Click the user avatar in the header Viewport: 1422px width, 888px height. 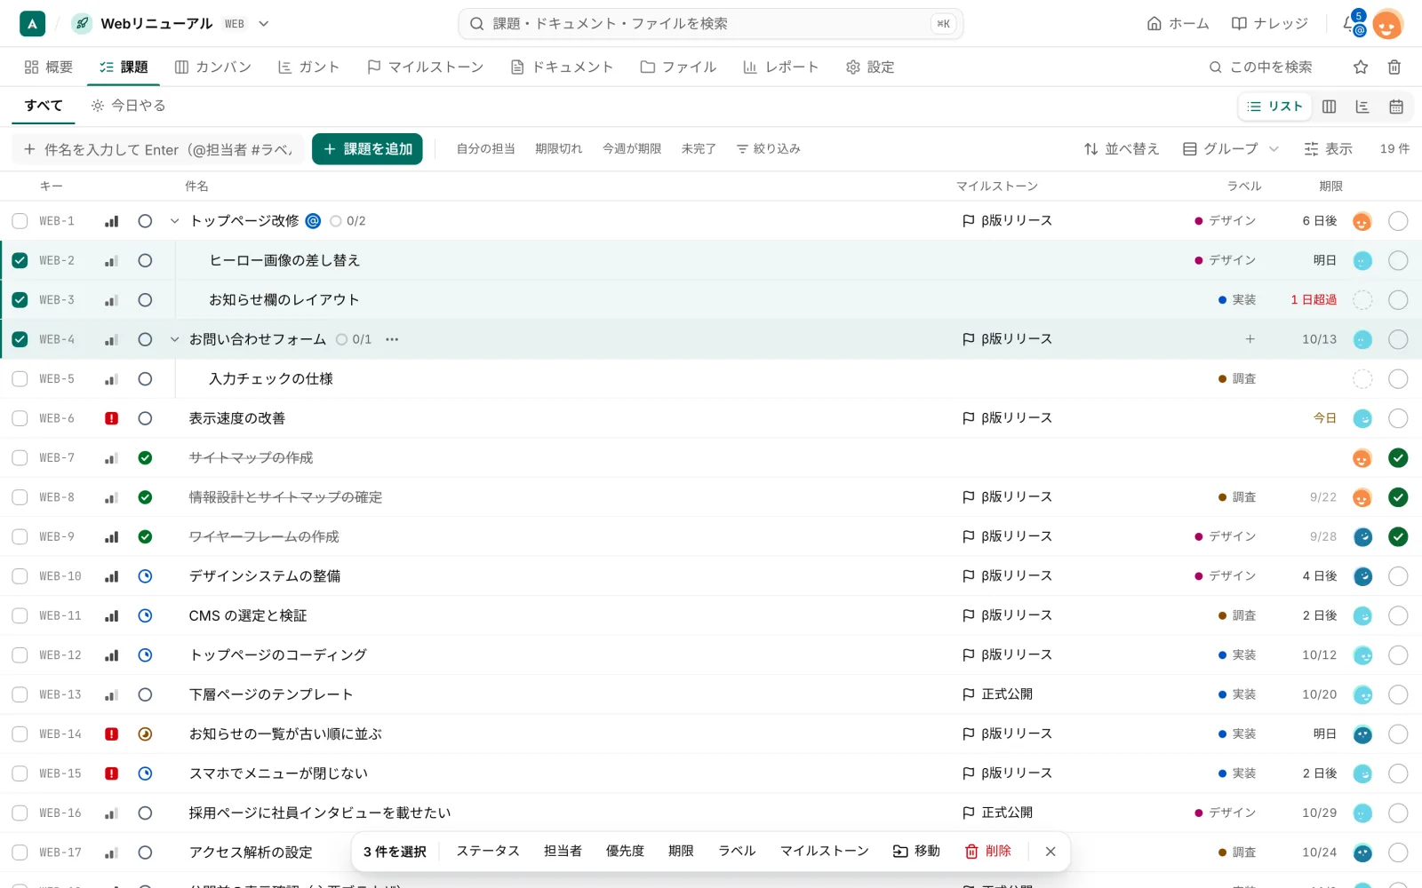1386,24
